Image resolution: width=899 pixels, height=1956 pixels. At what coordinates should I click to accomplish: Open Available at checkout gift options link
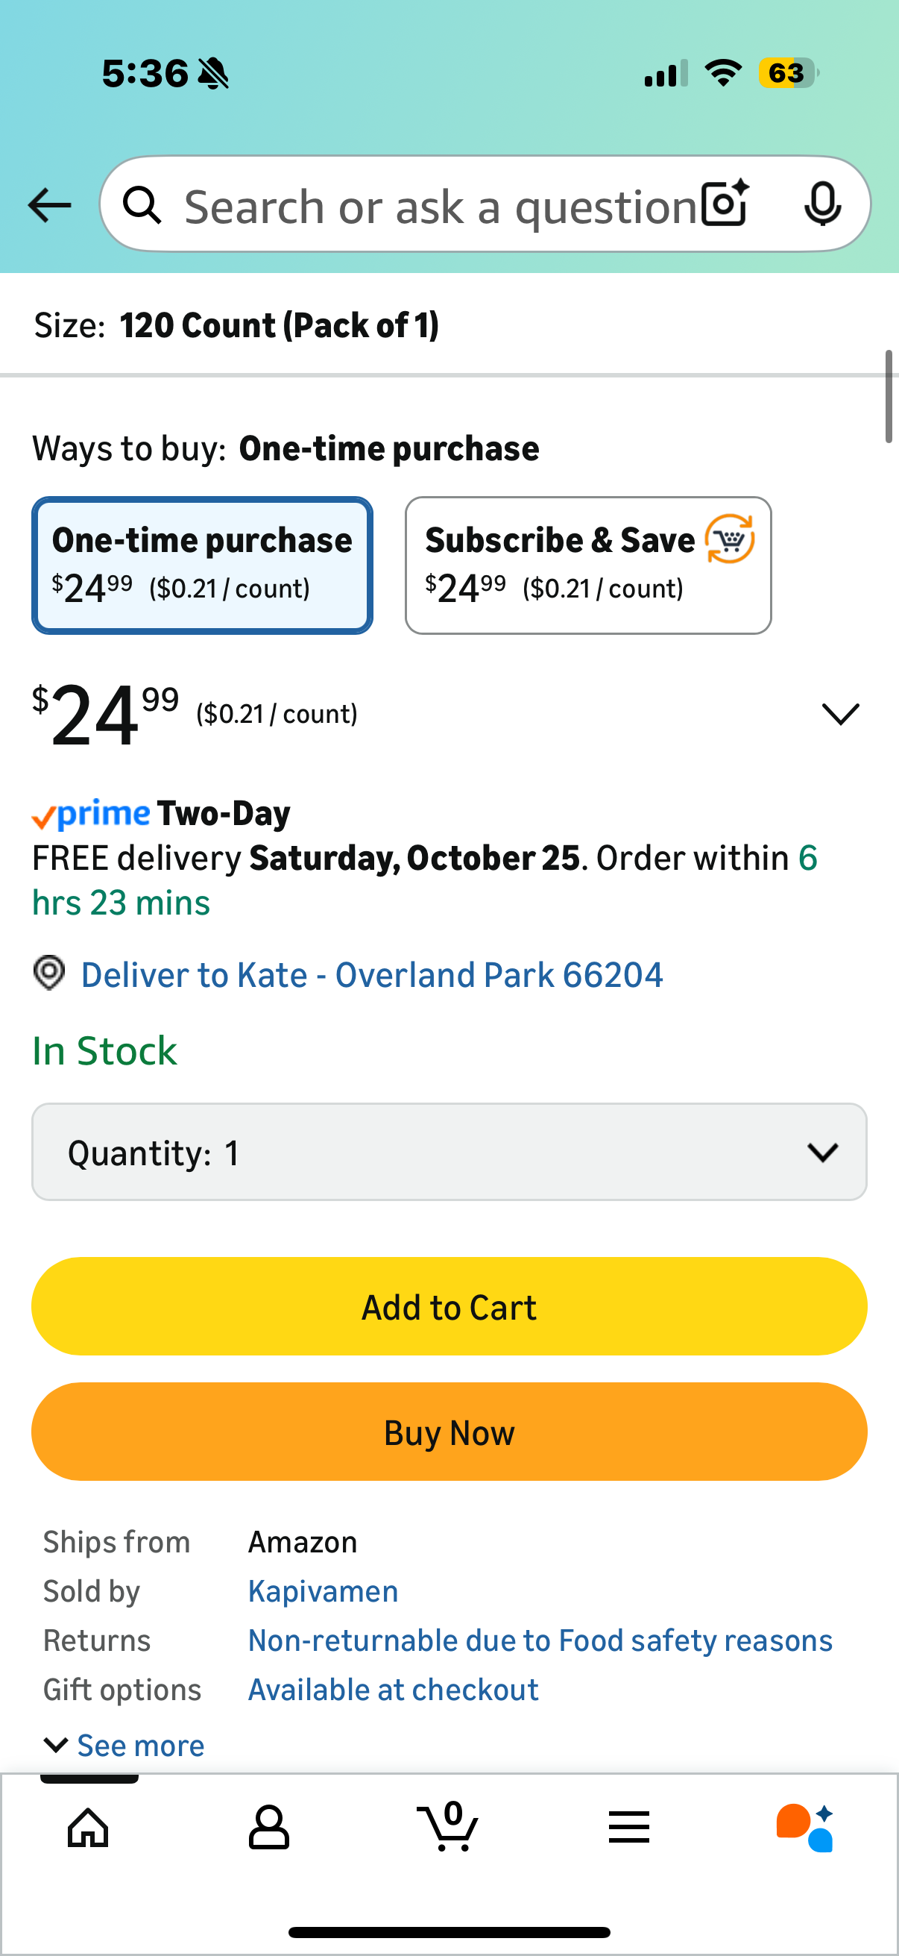click(393, 1690)
